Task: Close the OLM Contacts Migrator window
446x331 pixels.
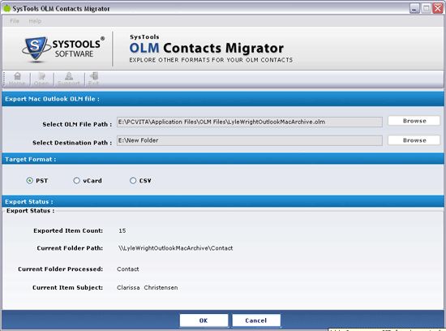Action: point(437,9)
